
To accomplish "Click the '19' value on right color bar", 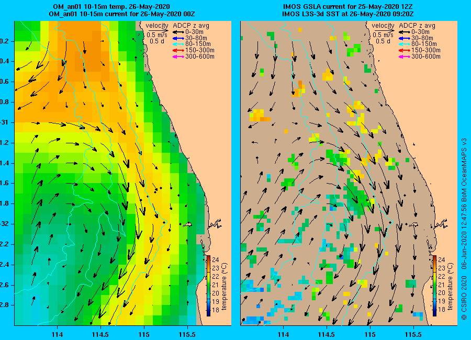I will 441,302.
